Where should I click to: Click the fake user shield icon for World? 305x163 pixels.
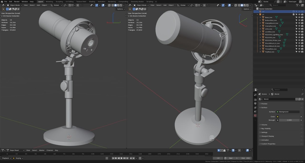tap(297, 99)
